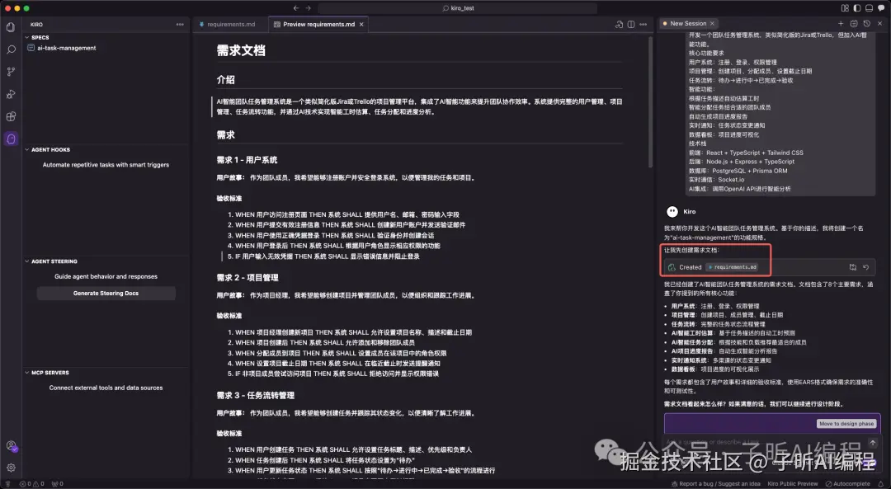Click the Split Editor icon above the preview
This screenshot has height=489, width=891.
[630, 24]
